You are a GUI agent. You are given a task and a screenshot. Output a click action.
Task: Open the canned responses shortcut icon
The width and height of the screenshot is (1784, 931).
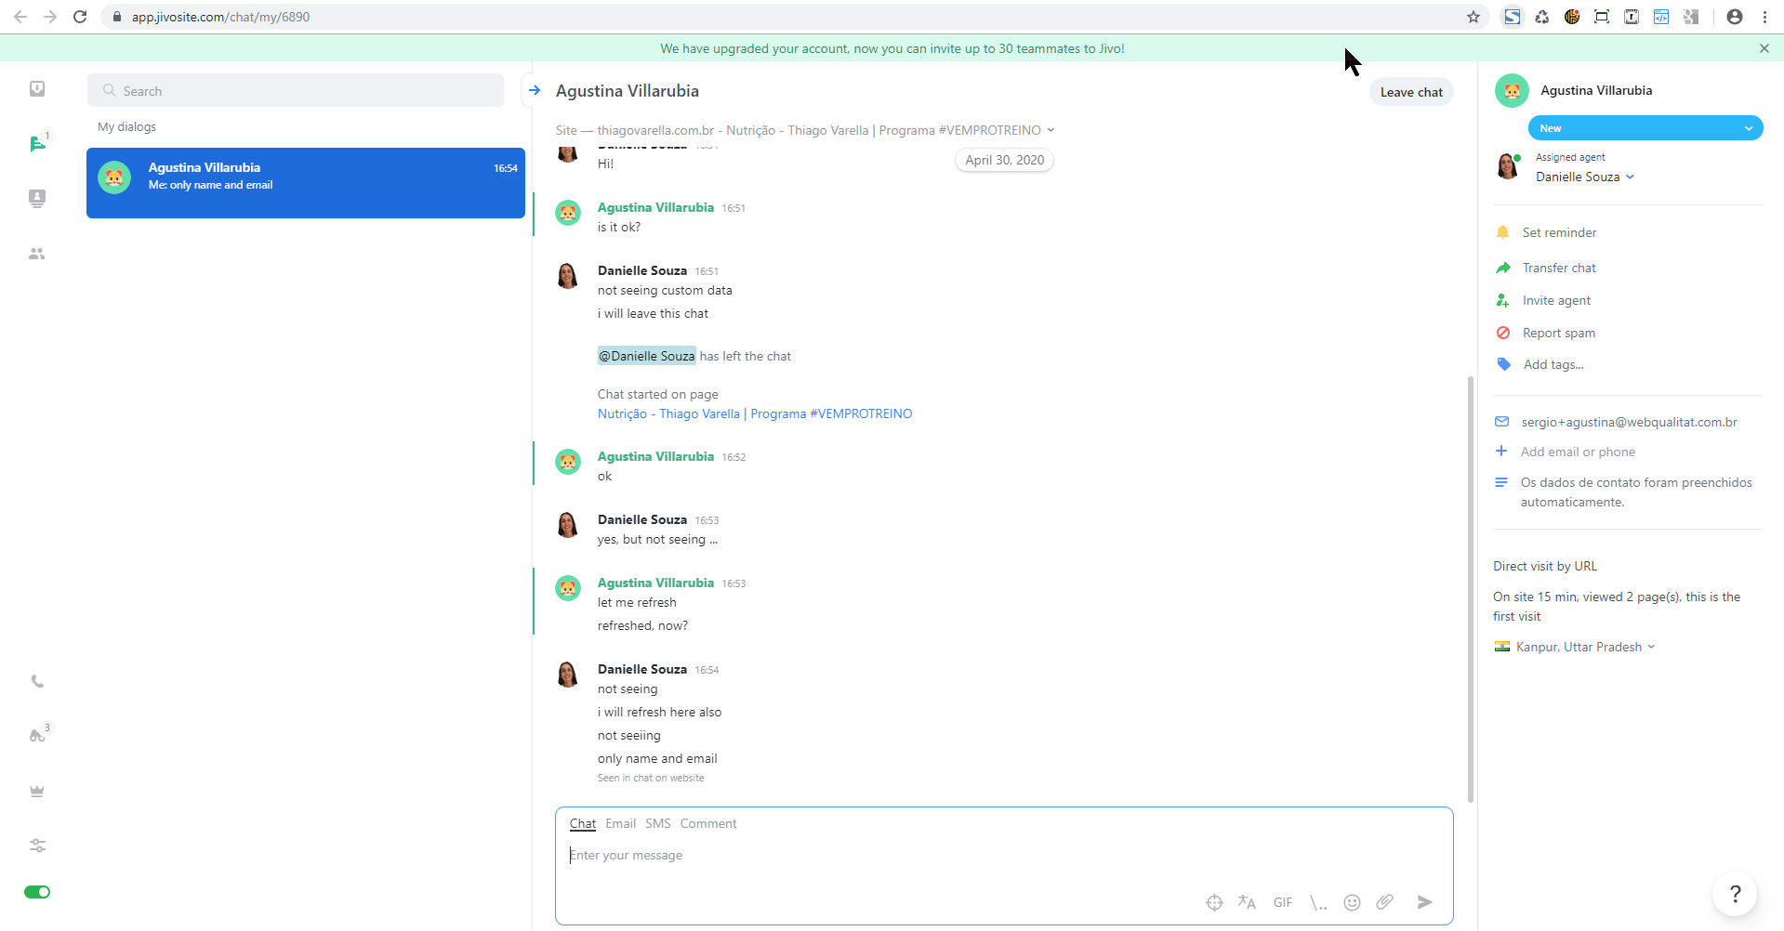pyautogui.click(x=1318, y=902)
